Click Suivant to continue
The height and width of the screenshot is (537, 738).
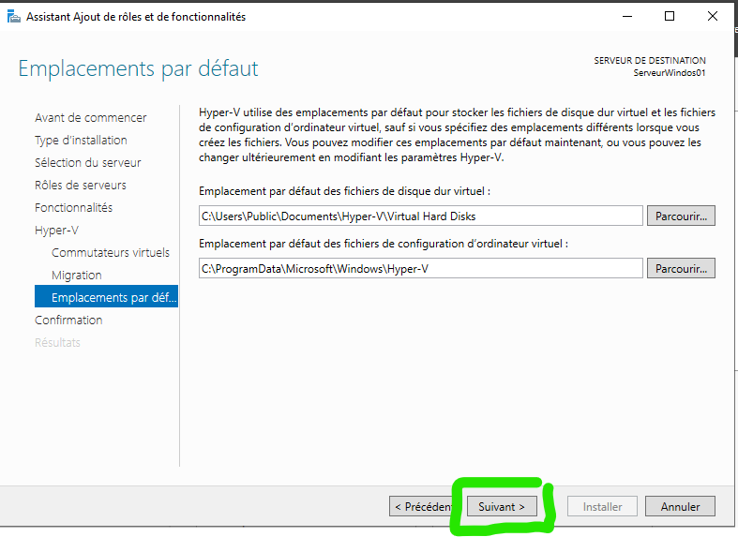[501, 506]
